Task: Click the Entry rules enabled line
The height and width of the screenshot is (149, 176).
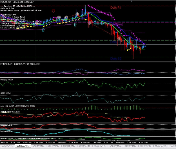Action: pyautogui.click(x=14, y=26)
